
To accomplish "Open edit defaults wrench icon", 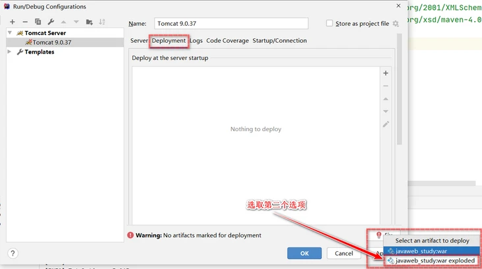I will (51, 22).
